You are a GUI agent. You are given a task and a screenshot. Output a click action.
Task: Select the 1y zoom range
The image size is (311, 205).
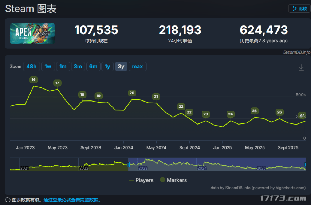(x=107, y=66)
